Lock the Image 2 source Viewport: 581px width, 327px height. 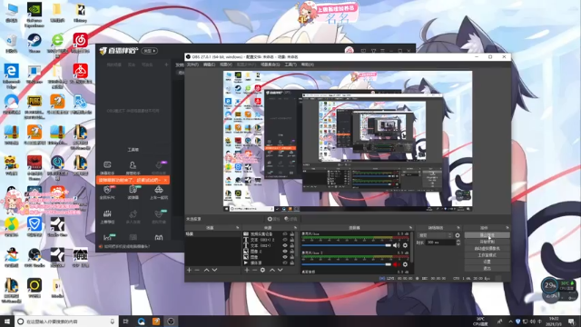(292, 252)
